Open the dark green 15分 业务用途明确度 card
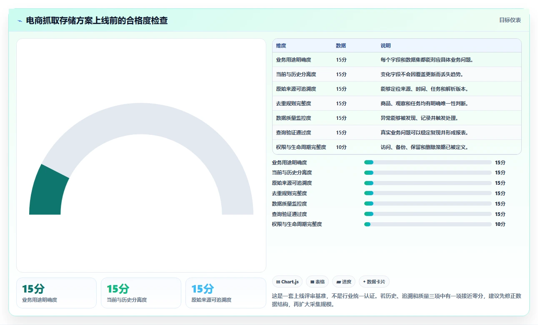This screenshot has height=325, width=538. [56, 293]
